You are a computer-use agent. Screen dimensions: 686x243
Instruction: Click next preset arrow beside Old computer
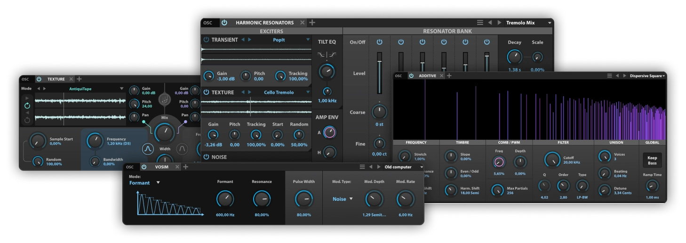click(x=379, y=167)
